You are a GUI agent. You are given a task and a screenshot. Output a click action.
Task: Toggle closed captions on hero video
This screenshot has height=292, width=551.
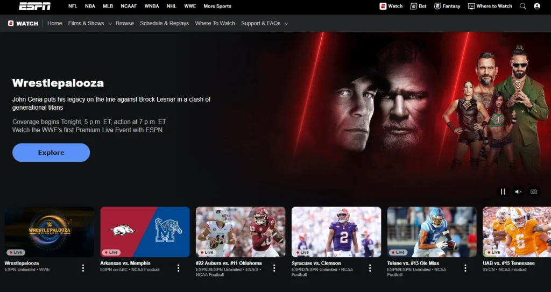tap(534, 191)
